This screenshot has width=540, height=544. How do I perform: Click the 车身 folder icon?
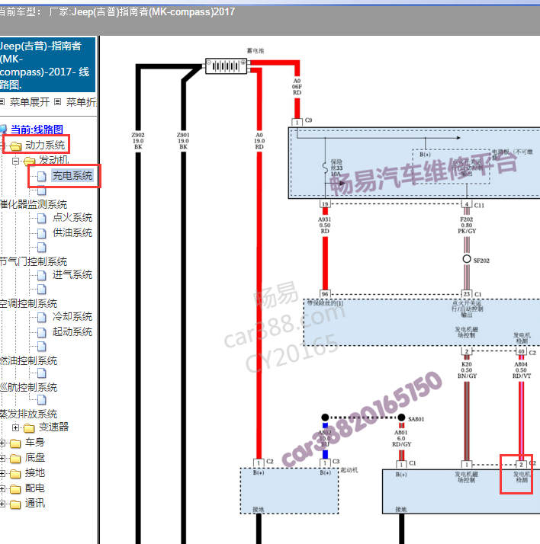[15, 443]
